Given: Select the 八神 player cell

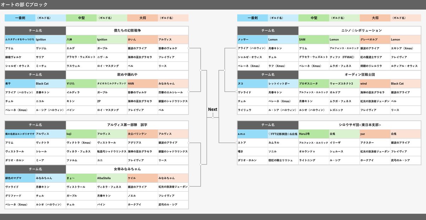Looking at the screenshot, I should [81, 39].
